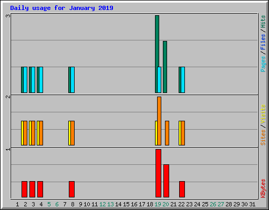The height and width of the screenshot is (210, 269).
Task: Click the "KBytes" legend label
Action: [x=263, y=188]
